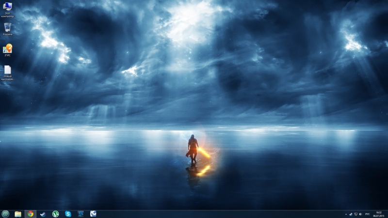Screen dimensions: 388x218
Task: Select the new text document file icon
Action: pos(7,73)
